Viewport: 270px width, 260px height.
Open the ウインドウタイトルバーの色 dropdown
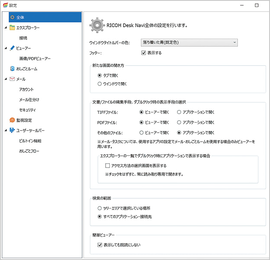click(x=190, y=42)
